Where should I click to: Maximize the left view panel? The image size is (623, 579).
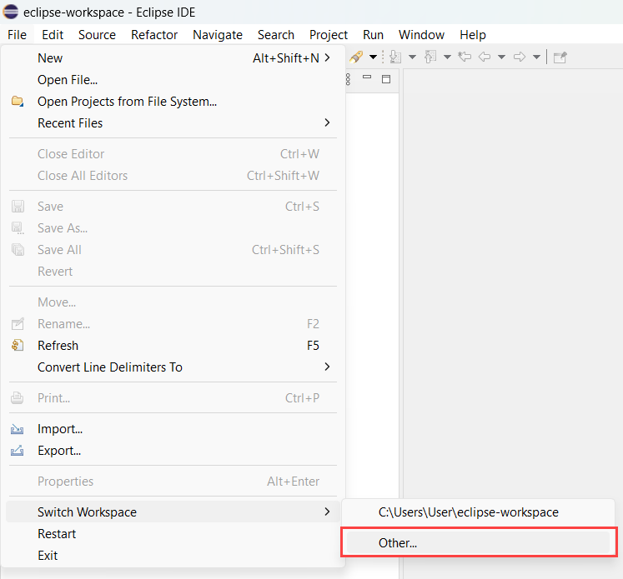point(386,79)
